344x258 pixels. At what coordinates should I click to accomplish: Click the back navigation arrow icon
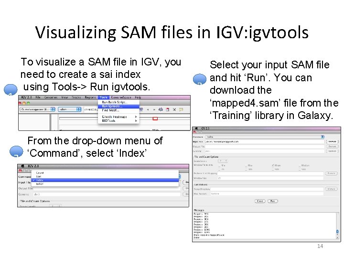click(148, 109)
